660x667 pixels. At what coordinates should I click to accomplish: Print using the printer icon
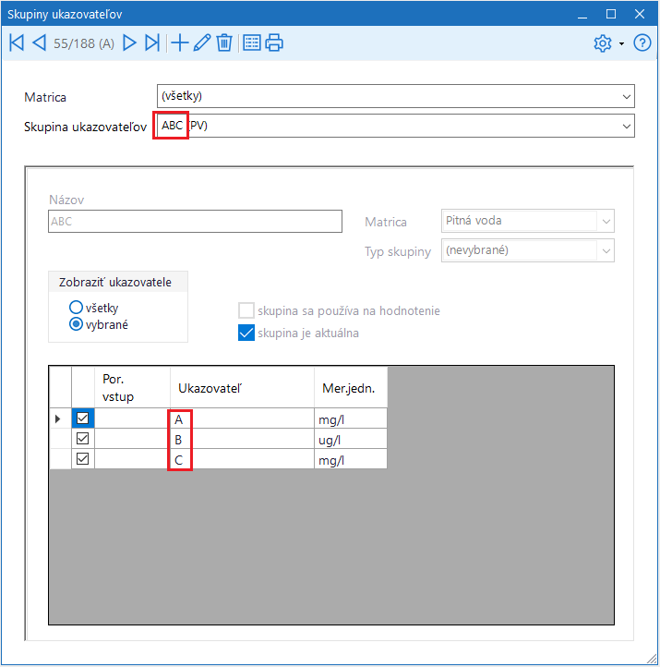coord(274,42)
